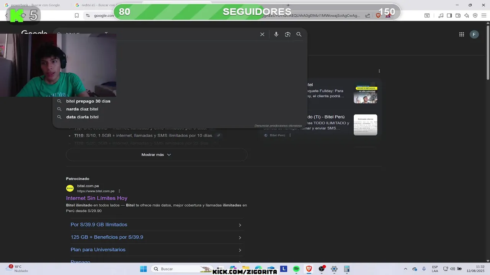Viewport: 490px width, 275px height.
Task: Open the ESP LAA keyboard language switcher
Action: [x=435, y=269]
